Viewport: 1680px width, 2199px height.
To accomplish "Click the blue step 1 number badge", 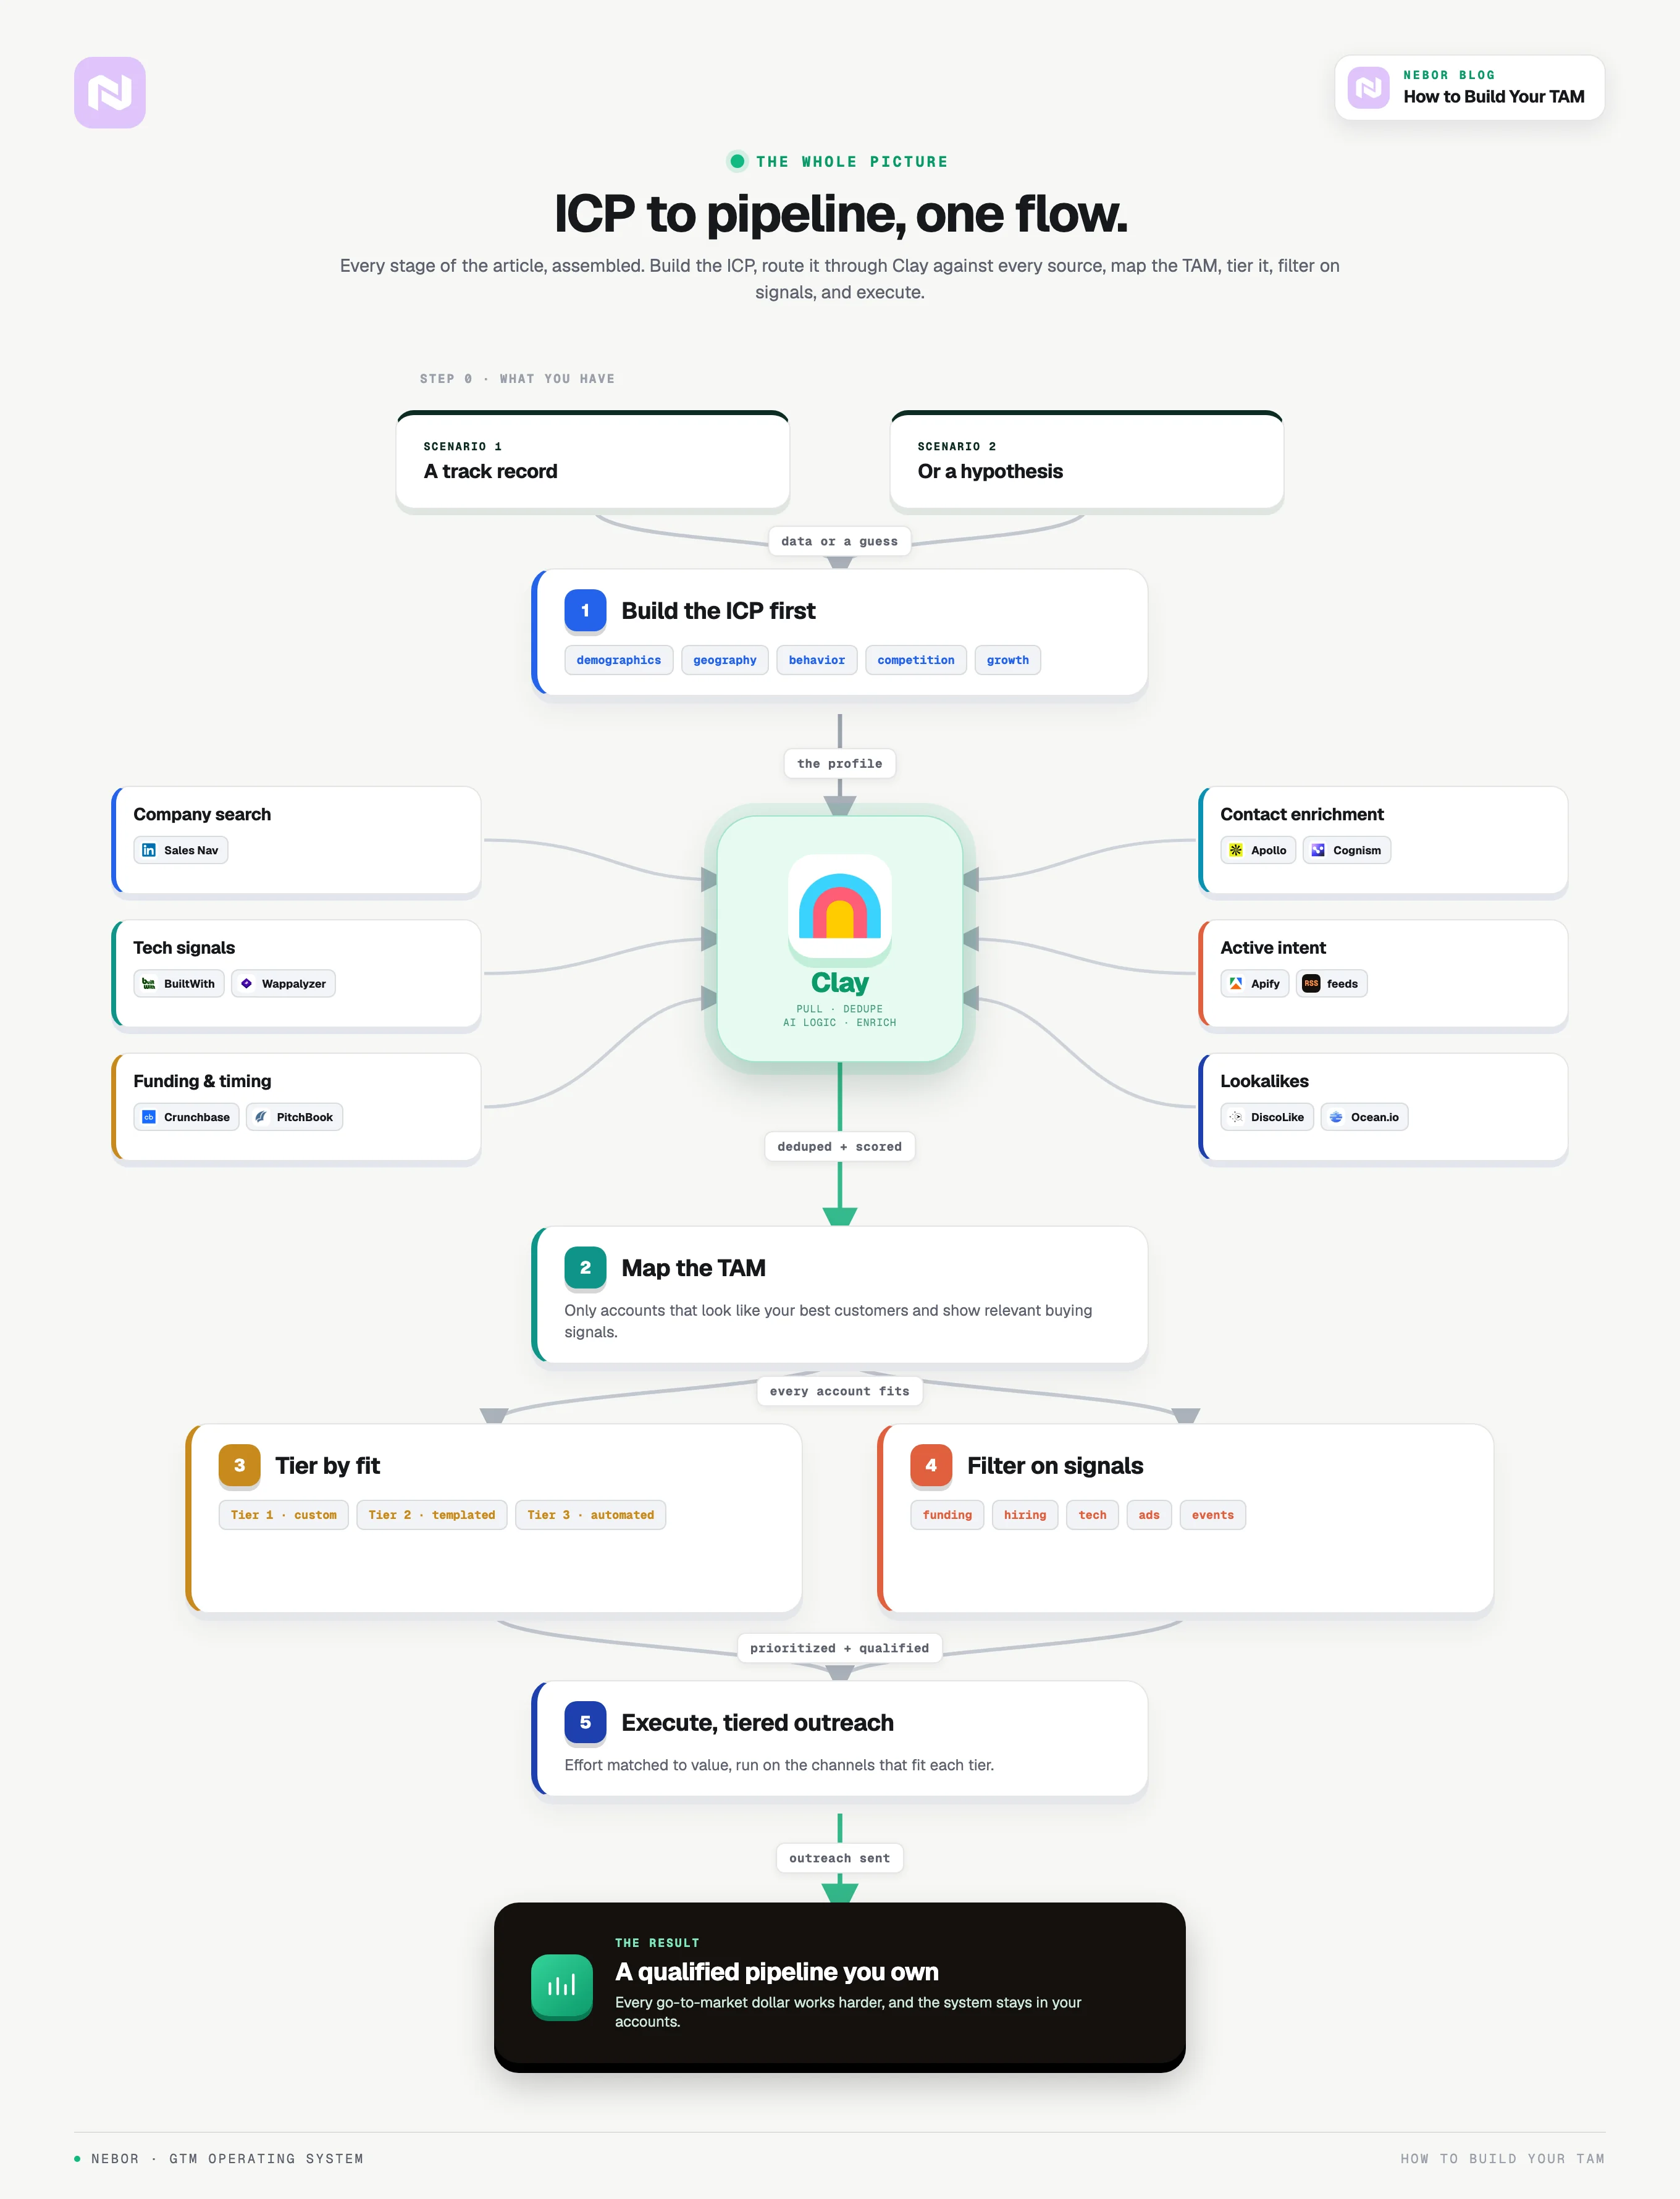I will [x=585, y=611].
